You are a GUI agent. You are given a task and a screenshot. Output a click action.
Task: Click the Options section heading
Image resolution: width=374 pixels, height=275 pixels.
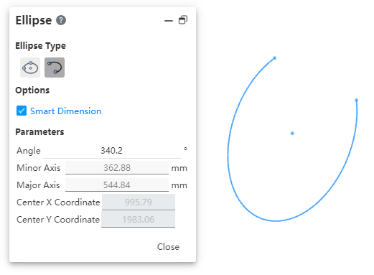pos(32,90)
